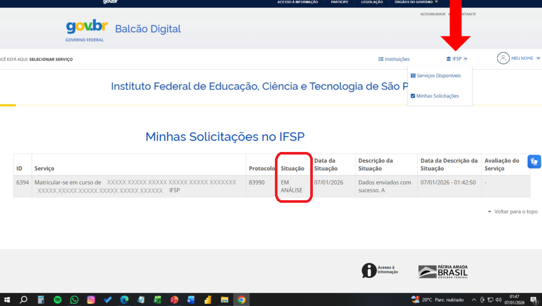Click the Legislação top bar link
This screenshot has width=542, height=306.
(372, 2)
